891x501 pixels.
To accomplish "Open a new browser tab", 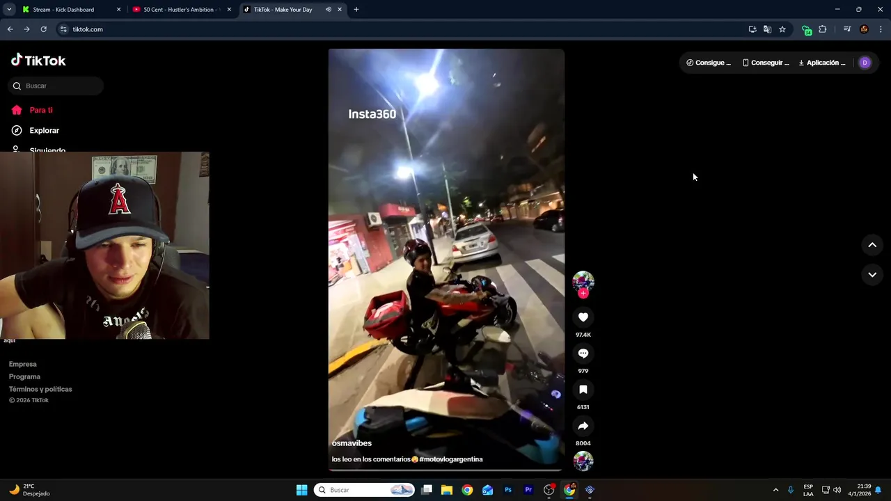I will click(356, 10).
